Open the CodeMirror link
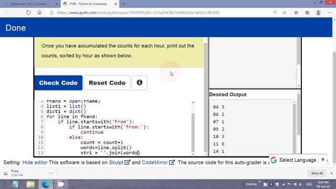 [155, 162]
